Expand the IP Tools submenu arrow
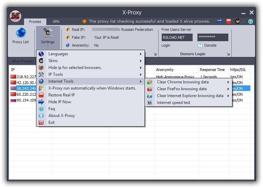This screenshot has width=263, height=188. 141,74
